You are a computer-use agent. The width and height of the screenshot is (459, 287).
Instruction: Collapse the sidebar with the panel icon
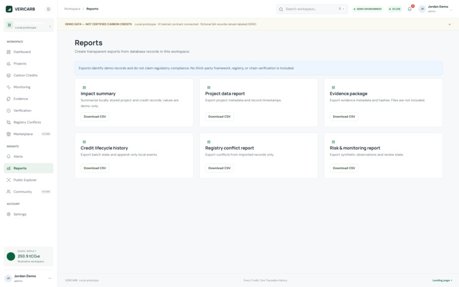[48, 9]
